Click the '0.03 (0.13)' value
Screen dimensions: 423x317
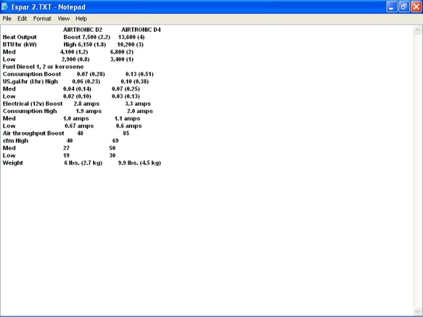tap(126, 96)
